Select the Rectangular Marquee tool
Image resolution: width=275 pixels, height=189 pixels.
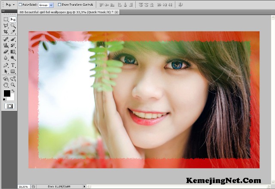point(6,19)
